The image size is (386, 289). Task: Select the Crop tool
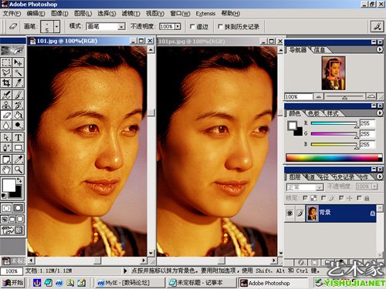(x=6, y=82)
